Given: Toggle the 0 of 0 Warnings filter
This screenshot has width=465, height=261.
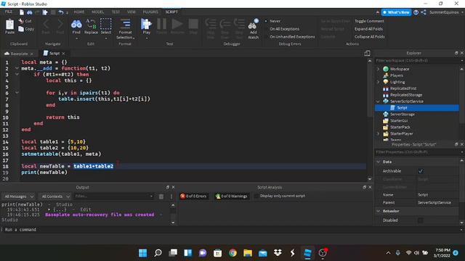Looking at the screenshot, I should click(232, 196).
